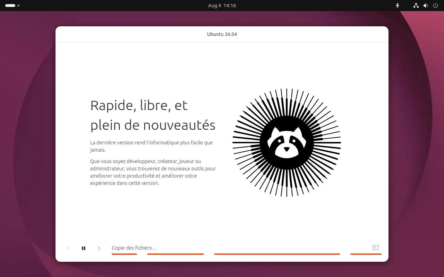Open the installer log terminal icon
This screenshot has height=277, width=444.
point(375,248)
